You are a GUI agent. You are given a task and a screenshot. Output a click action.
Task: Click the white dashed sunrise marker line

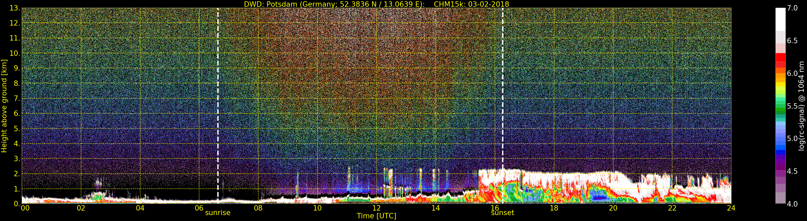[x=218, y=106]
